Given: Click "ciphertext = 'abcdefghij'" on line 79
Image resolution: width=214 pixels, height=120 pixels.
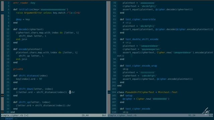Looking at the screenshot, I should (x=140, y=6).
